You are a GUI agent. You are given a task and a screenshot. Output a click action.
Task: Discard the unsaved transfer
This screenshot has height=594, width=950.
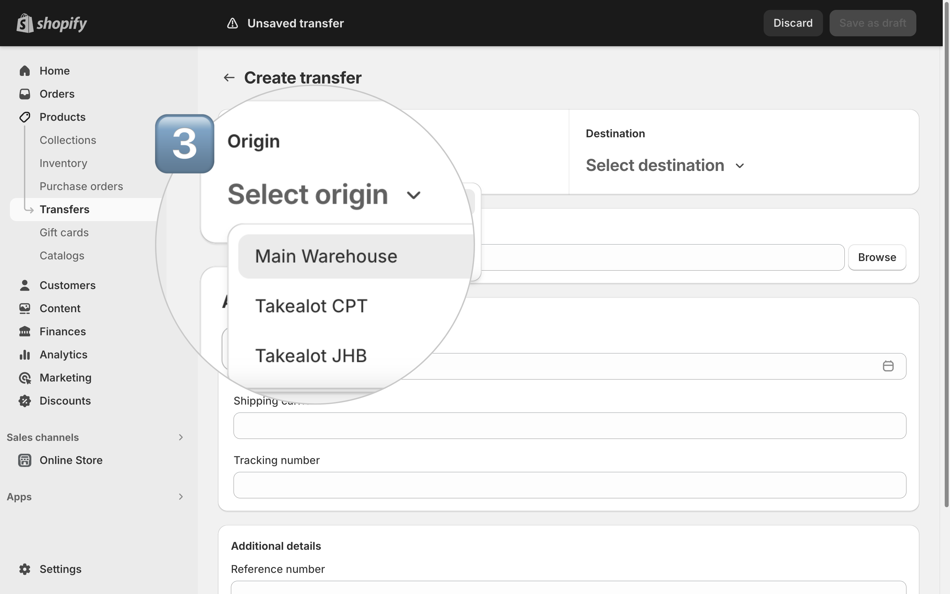pos(793,23)
